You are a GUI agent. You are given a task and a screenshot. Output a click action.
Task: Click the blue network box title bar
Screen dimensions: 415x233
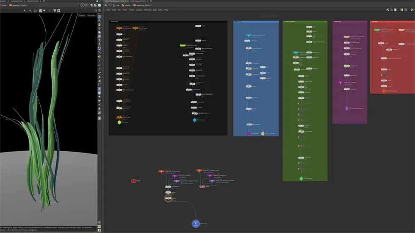coord(256,21)
